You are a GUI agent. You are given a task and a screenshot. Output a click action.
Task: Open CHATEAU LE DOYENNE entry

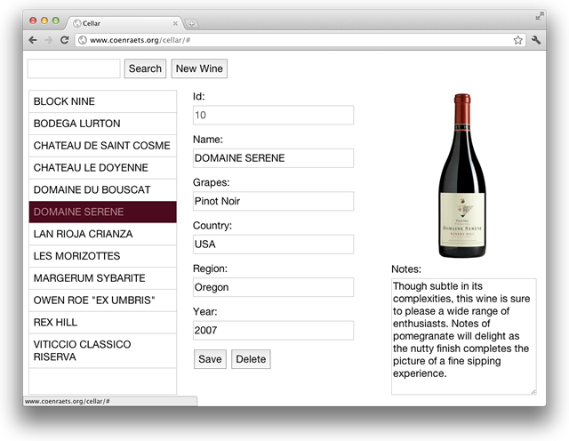(x=103, y=168)
